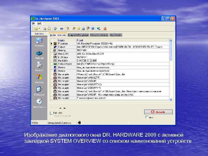Click the Memory row icon

tap(55, 50)
